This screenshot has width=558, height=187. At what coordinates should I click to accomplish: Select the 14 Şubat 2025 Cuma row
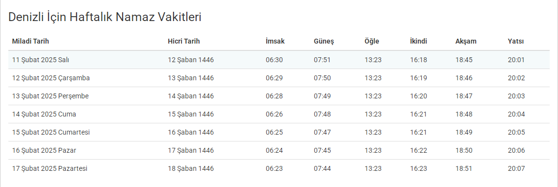279,114
